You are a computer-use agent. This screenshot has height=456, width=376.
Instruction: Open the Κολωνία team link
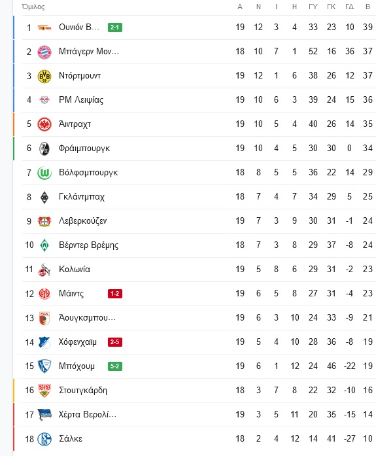pos(75,270)
